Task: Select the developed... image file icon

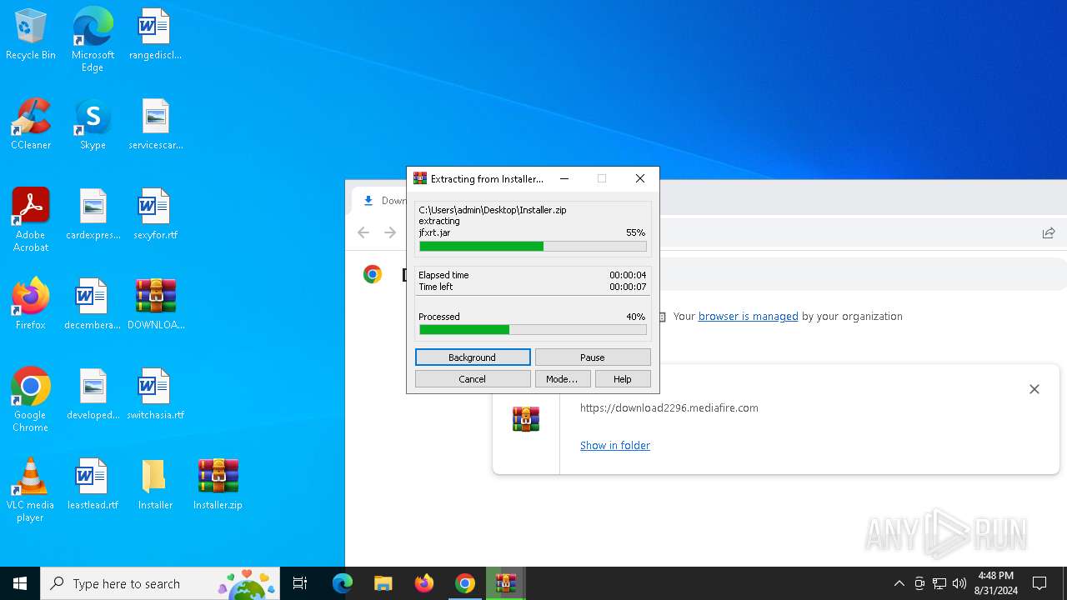Action: click(x=93, y=395)
